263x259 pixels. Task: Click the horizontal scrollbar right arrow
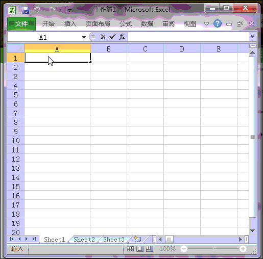pyautogui.click(x=240, y=239)
